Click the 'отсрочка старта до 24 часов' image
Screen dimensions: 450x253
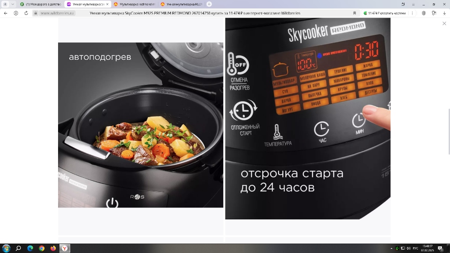308,118
